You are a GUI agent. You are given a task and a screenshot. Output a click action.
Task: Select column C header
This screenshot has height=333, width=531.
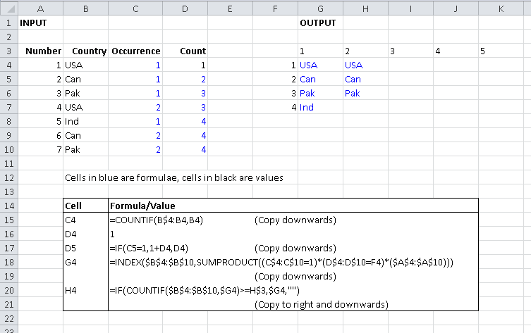pos(135,8)
